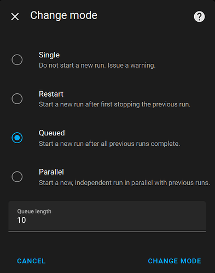Viewport: 215px width, 273px height.
Task: Select the Restart radio button
Action: pos(17,99)
